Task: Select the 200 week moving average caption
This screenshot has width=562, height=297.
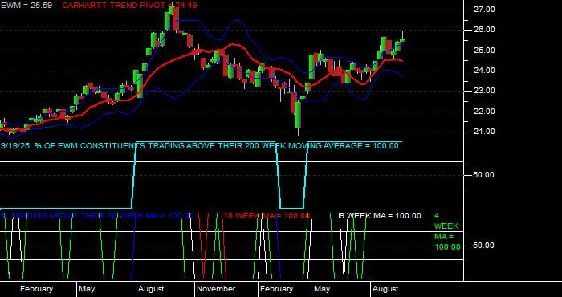Action: click(199, 146)
